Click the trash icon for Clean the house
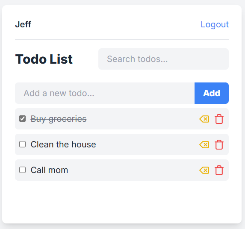This screenshot has height=229, width=245. (x=219, y=144)
